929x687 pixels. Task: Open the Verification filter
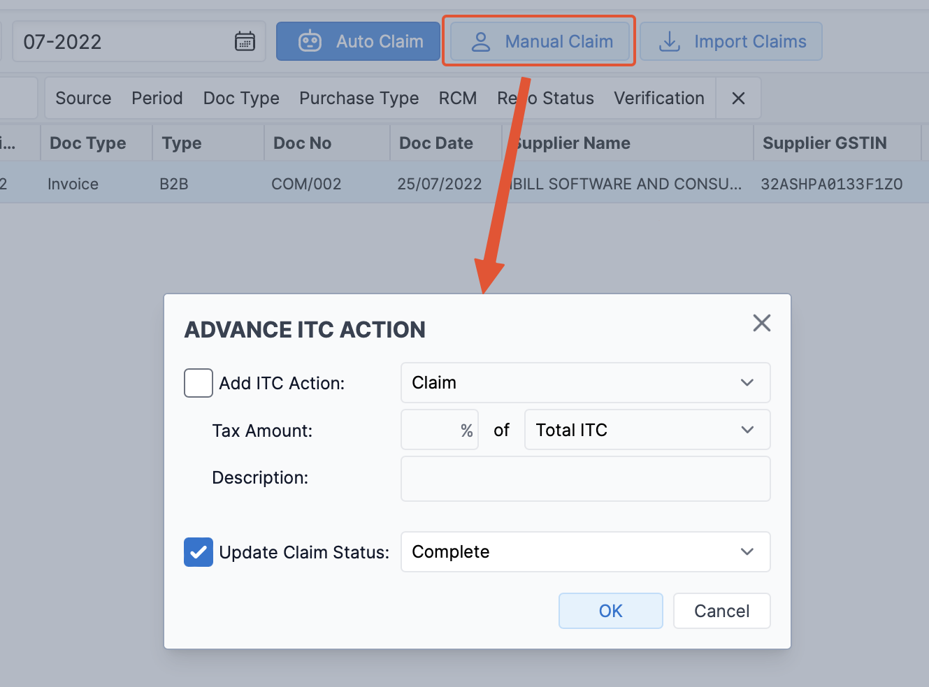pos(658,99)
